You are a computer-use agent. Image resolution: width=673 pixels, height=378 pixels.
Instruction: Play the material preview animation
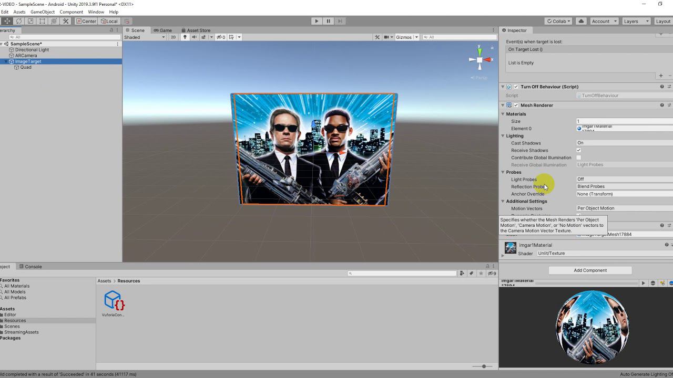[643, 283]
